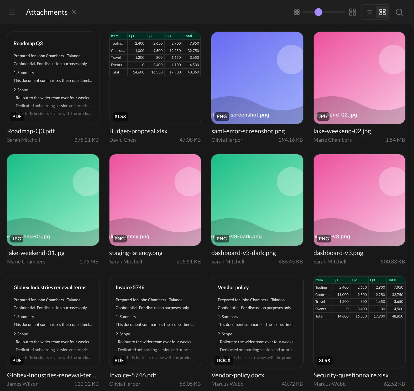Image resolution: width=414 pixels, height=391 pixels.
Task: Click sender name David Chen
Action: coord(123,140)
